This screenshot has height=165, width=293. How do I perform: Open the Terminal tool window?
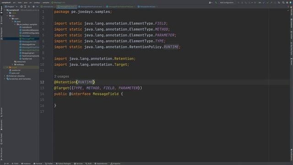pos(38,164)
